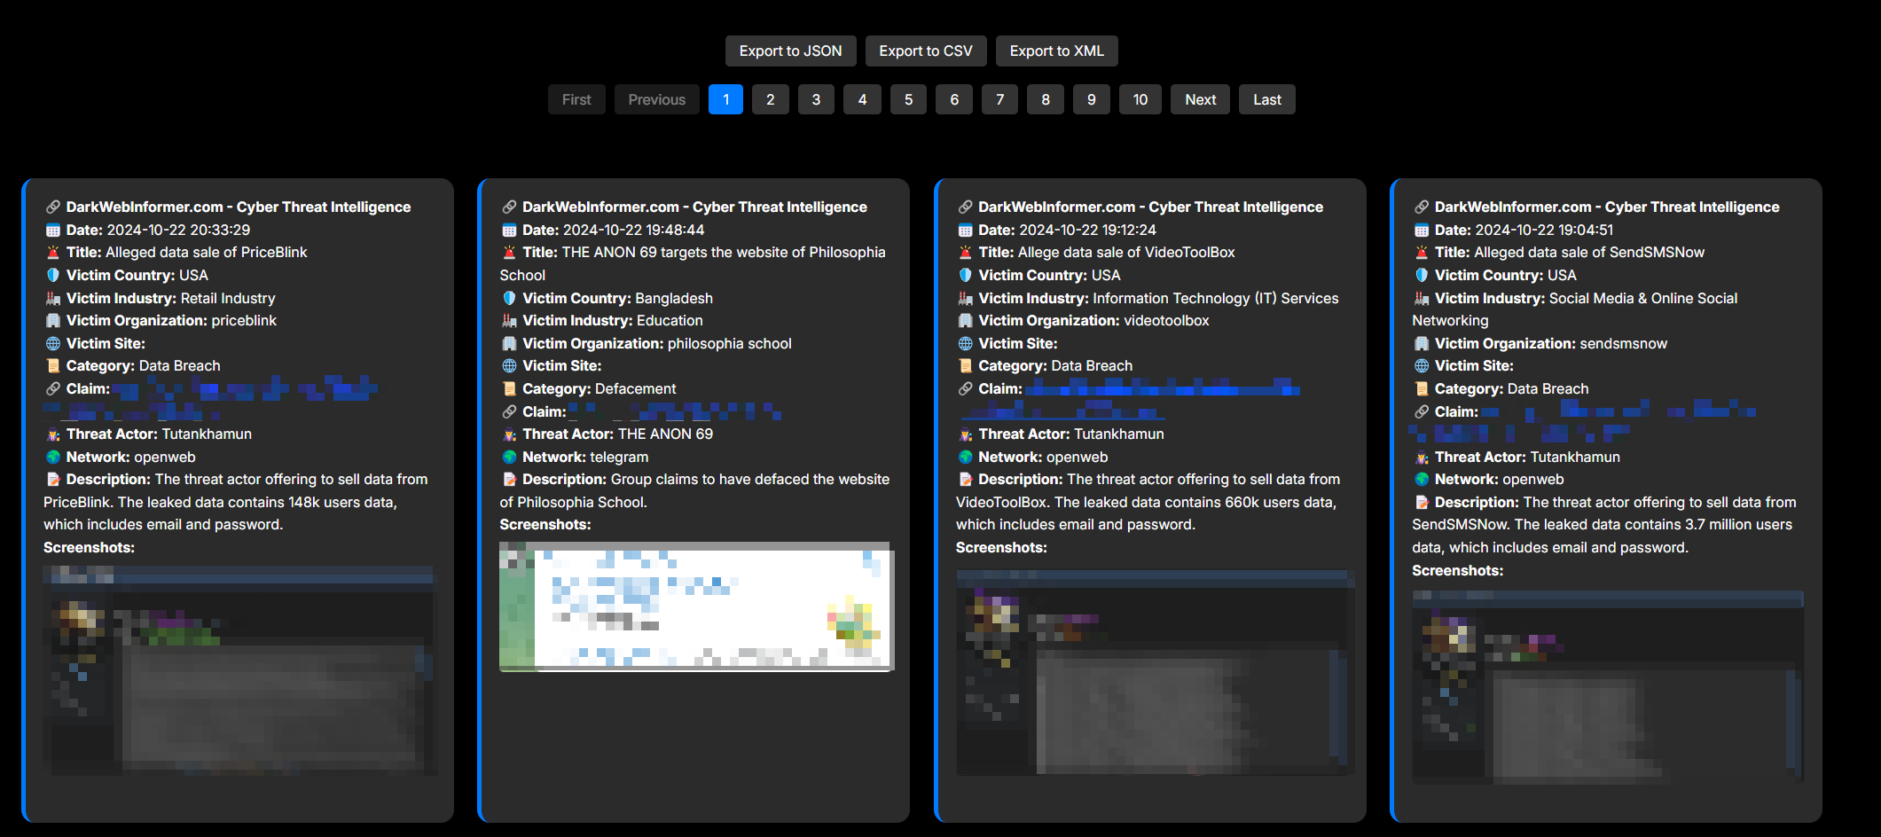The image size is (1881, 837).
Task: Open the Philosophia School defacement screenshot
Action: coord(696,607)
